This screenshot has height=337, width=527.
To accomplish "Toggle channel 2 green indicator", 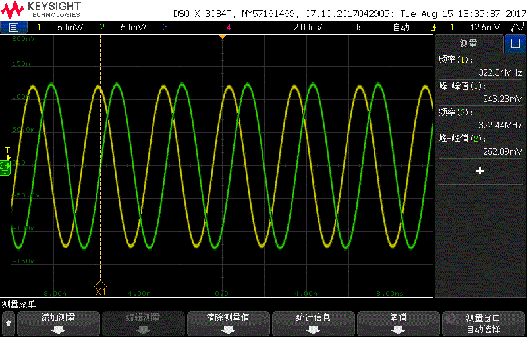I will point(102,28).
